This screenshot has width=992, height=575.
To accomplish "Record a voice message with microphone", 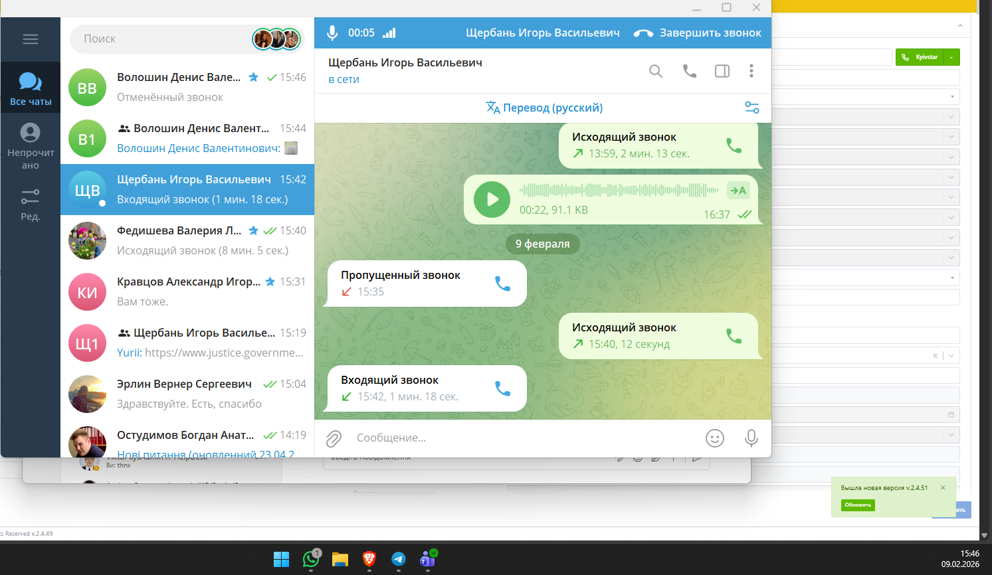I will 751,438.
